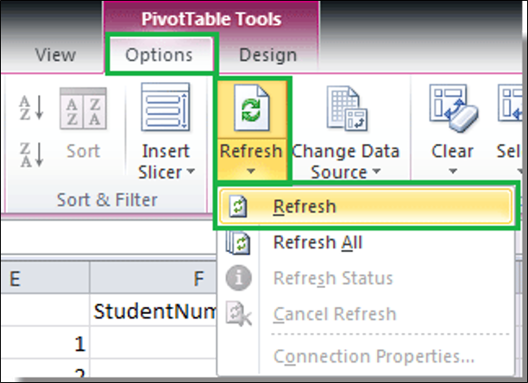Viewport: 528px width, 383px height.
Task: Click the large Refresh page icon
Action: point(252,108)
